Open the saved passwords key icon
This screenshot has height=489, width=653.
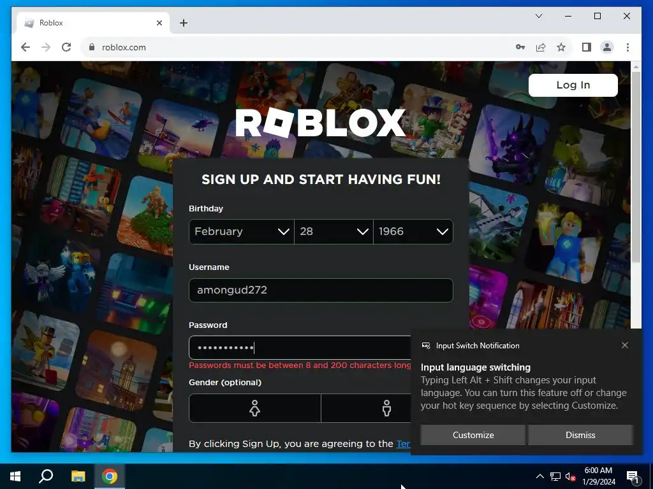(x=520, y=47)
